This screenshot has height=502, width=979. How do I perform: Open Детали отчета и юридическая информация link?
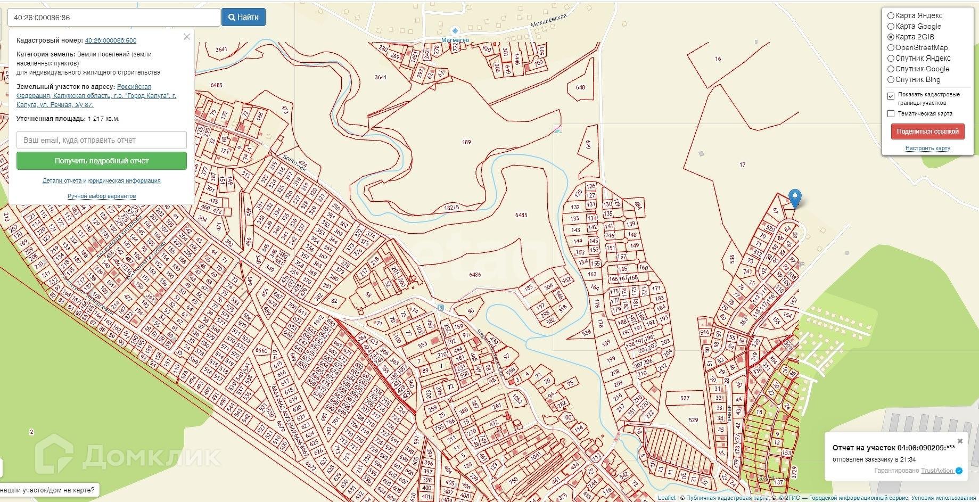point(102,181)
